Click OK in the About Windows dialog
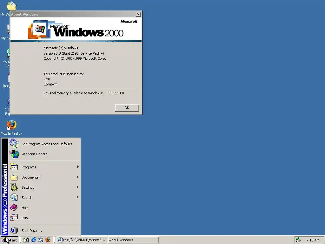 click(x=127, y=108)
